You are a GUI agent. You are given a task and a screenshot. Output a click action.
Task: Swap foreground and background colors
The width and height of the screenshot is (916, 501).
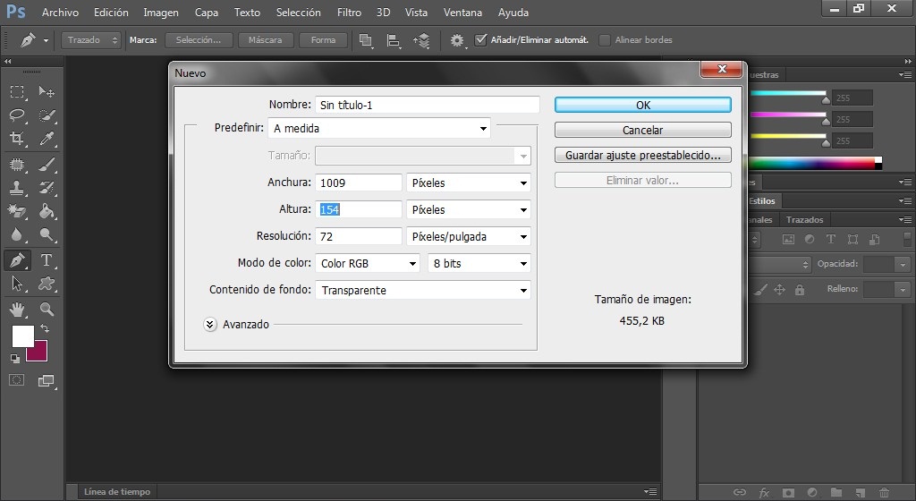(45, 328)
